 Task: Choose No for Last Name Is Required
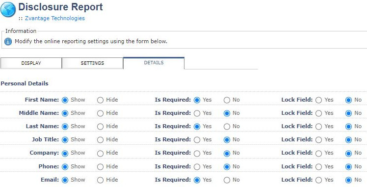(x=227, y=127)
